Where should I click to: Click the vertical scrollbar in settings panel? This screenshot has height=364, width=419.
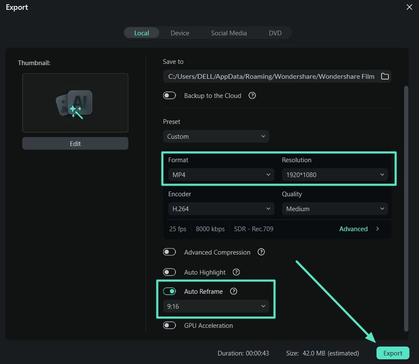point(406,209)
